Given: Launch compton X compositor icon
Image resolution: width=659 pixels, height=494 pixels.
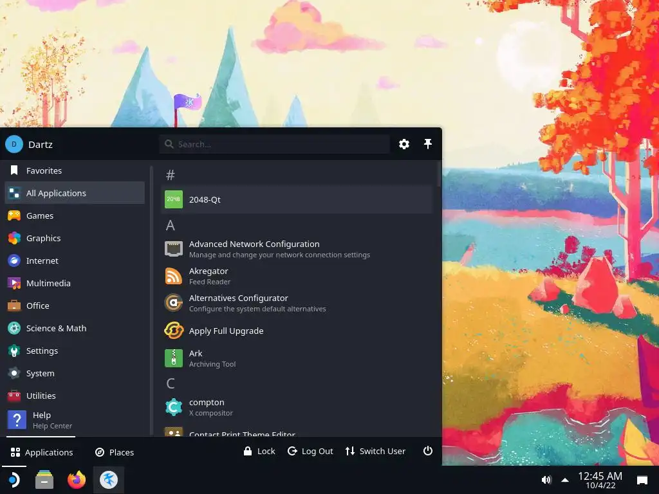Looking at the screenshot, I should tap(174, 407).
